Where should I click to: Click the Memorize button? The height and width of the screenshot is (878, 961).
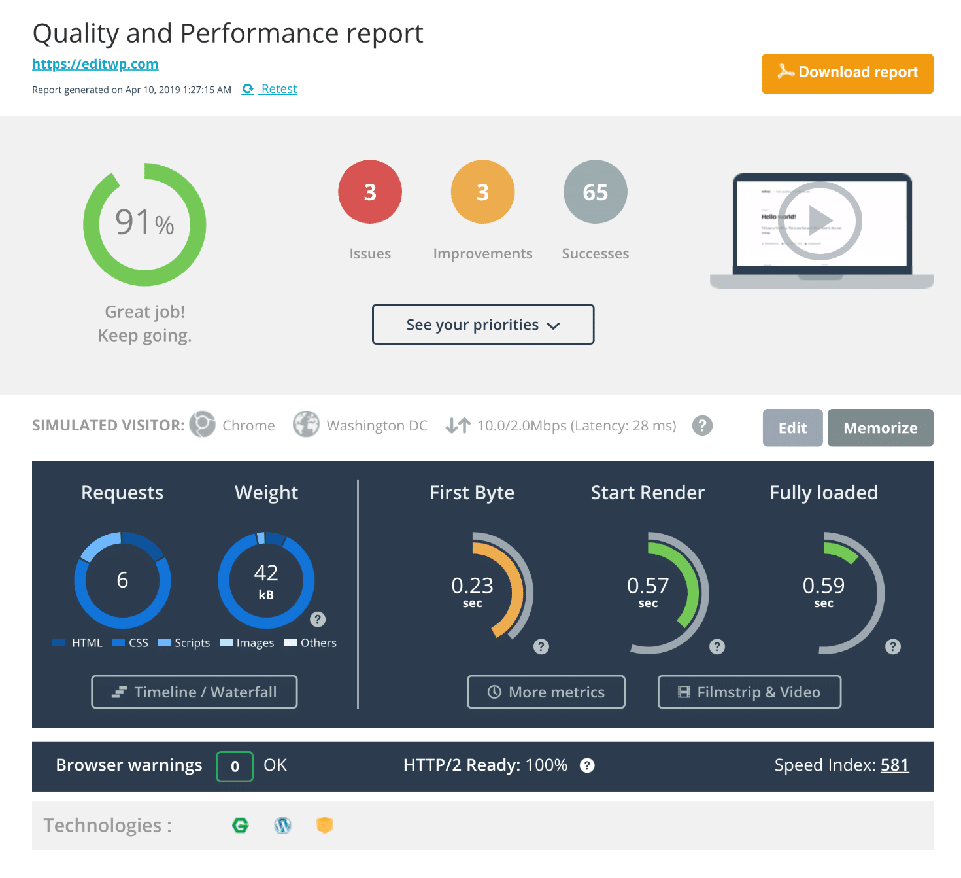(880, 427)
